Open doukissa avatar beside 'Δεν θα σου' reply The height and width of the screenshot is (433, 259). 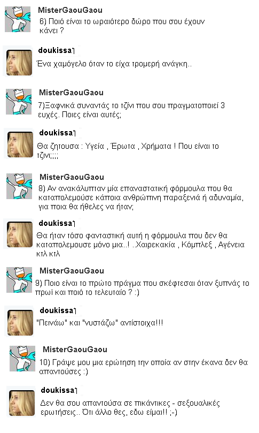[22, 403]
